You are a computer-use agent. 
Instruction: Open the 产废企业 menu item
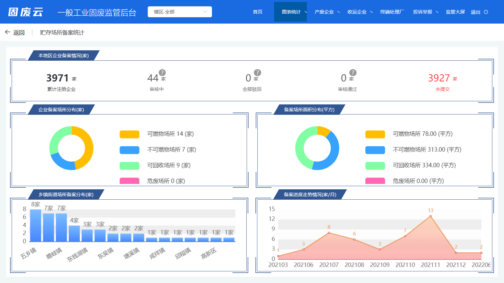(x=324, y=12)
